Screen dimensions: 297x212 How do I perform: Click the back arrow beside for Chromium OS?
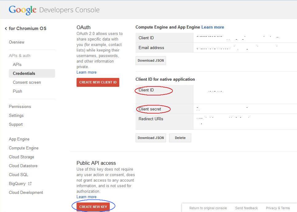tap(6, 29)
